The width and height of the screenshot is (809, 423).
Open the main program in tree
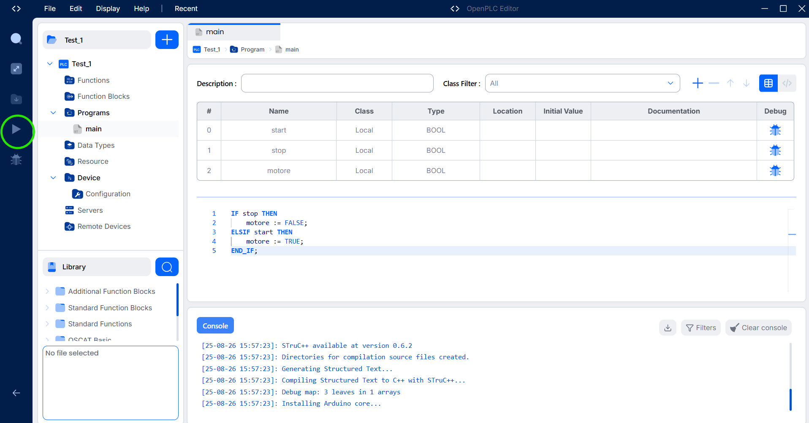[93, 129]
